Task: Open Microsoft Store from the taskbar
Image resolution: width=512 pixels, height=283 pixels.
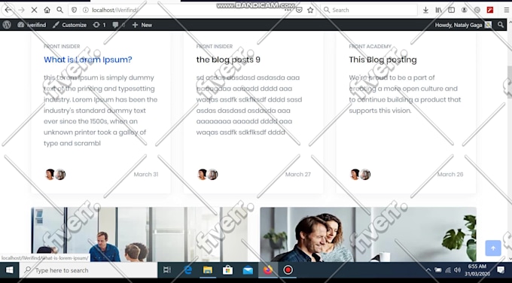Action: (x=227, y=270)
